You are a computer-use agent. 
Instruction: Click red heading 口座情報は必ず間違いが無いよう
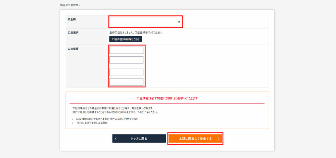pyautogui.click(x=167, y=98)
